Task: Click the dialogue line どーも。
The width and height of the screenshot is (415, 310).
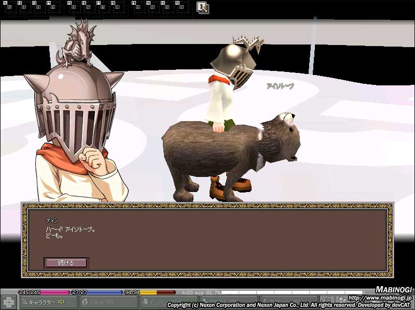Action: [x=54, y=235]
